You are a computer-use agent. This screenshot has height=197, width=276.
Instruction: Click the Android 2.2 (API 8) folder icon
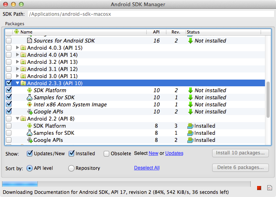click(23, 119)
